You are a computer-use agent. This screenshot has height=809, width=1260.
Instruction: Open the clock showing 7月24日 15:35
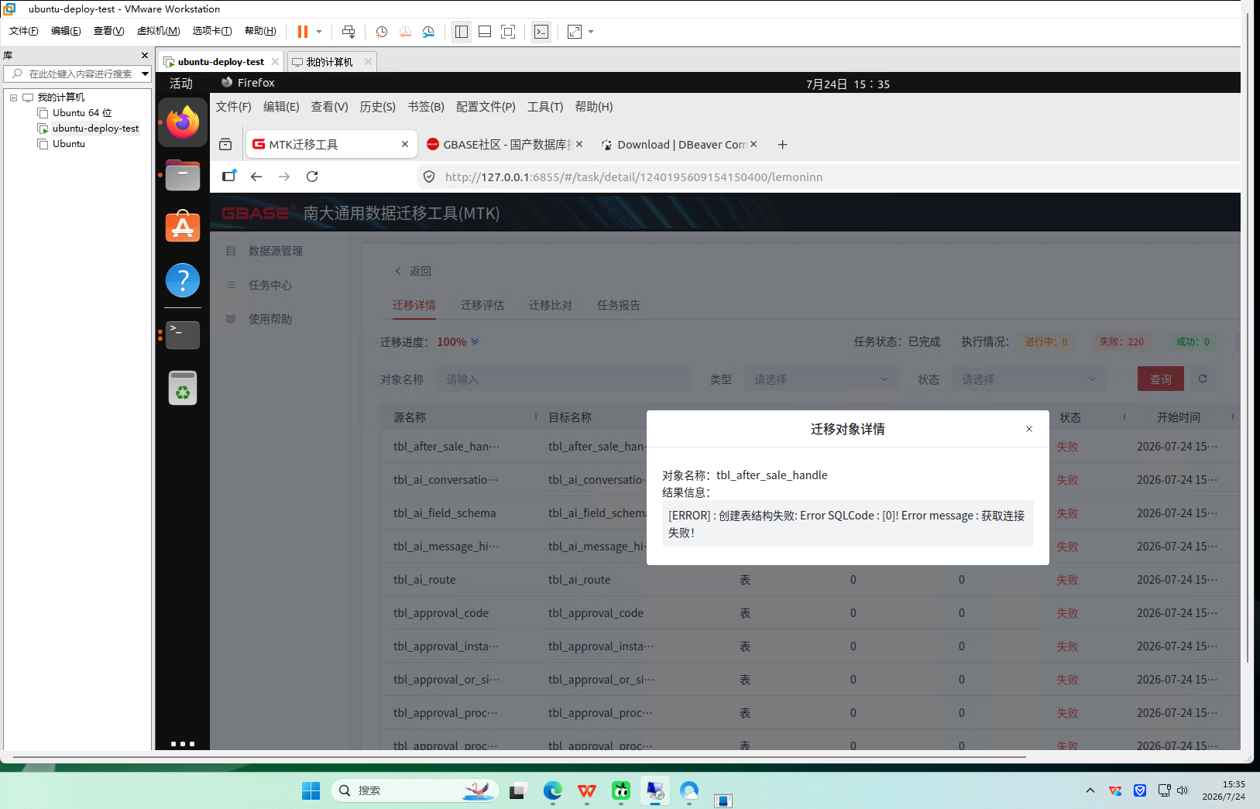(848, 84)
